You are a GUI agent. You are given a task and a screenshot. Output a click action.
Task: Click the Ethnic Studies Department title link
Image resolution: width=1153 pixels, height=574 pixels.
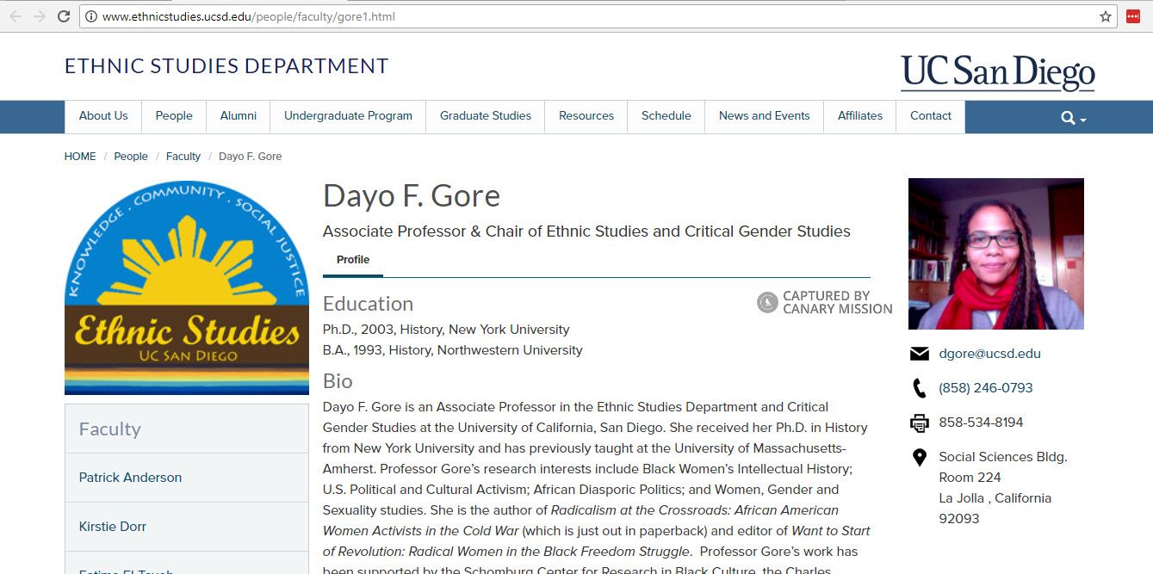click(226, 66)
